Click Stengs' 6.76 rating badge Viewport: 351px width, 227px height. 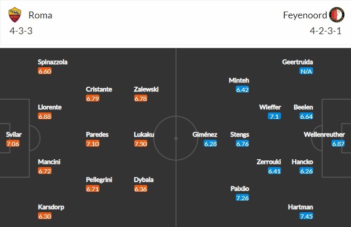point(242,143)
